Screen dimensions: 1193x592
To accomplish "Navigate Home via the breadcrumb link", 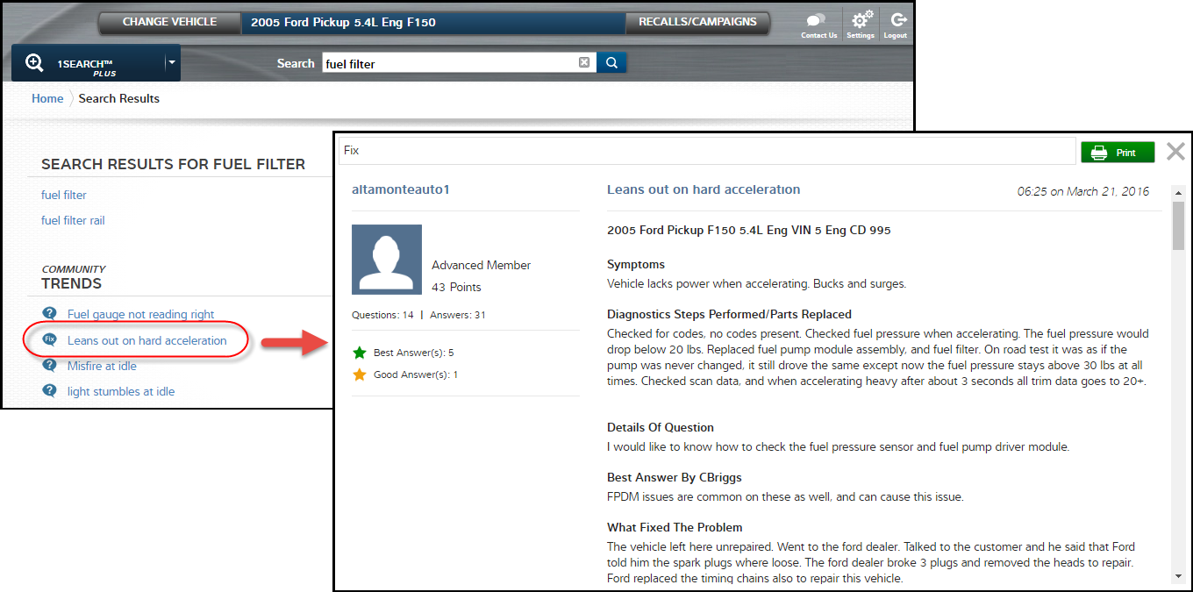I will point(46,98).
